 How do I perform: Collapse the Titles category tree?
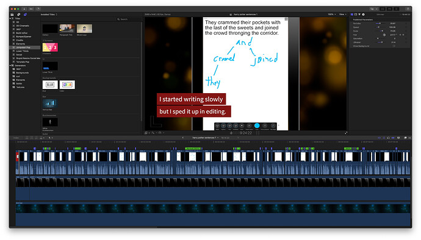pos(10,18)
